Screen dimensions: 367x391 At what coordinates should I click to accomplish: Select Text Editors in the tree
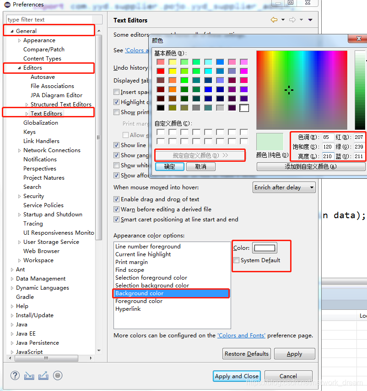tap(46, 114)
